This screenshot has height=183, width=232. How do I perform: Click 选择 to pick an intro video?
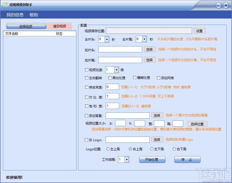(x=150, y=49)
